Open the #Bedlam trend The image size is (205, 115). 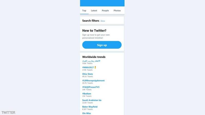click(x=86, y=94)
